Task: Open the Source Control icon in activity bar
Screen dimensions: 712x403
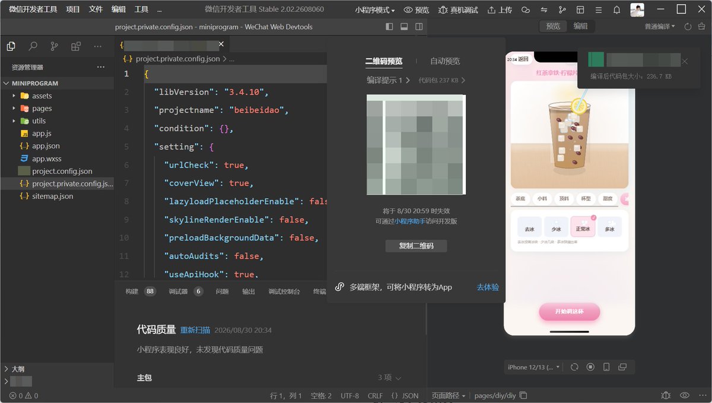Action: (55, 46)
